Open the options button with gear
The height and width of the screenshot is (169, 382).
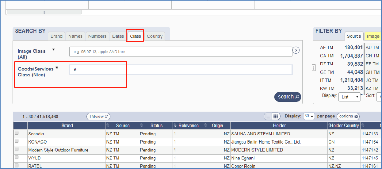click(348, 116)
